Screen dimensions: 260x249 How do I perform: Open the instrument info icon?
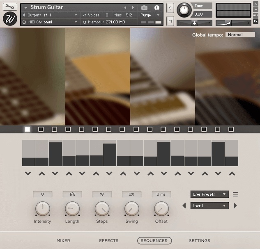(x=156, y=8)
